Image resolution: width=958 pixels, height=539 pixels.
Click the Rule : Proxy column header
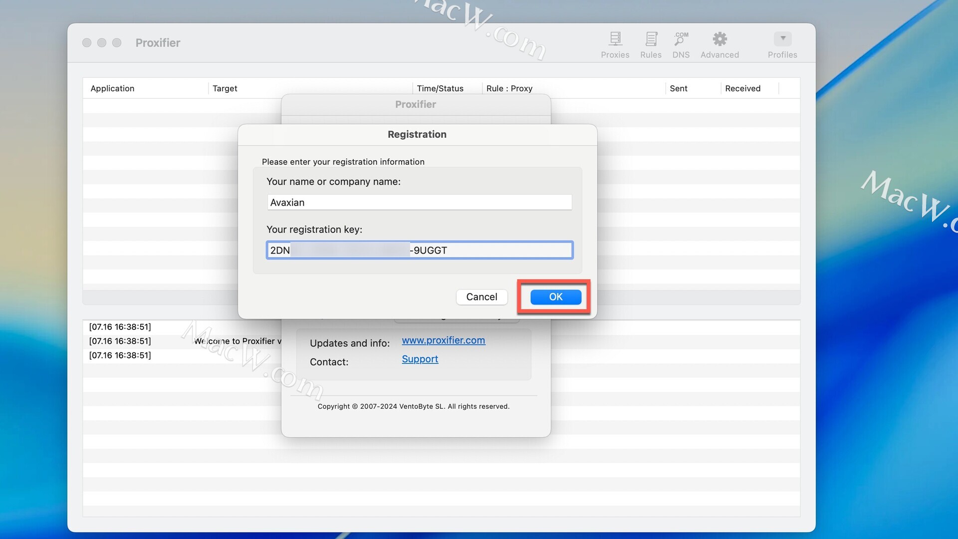509,88
